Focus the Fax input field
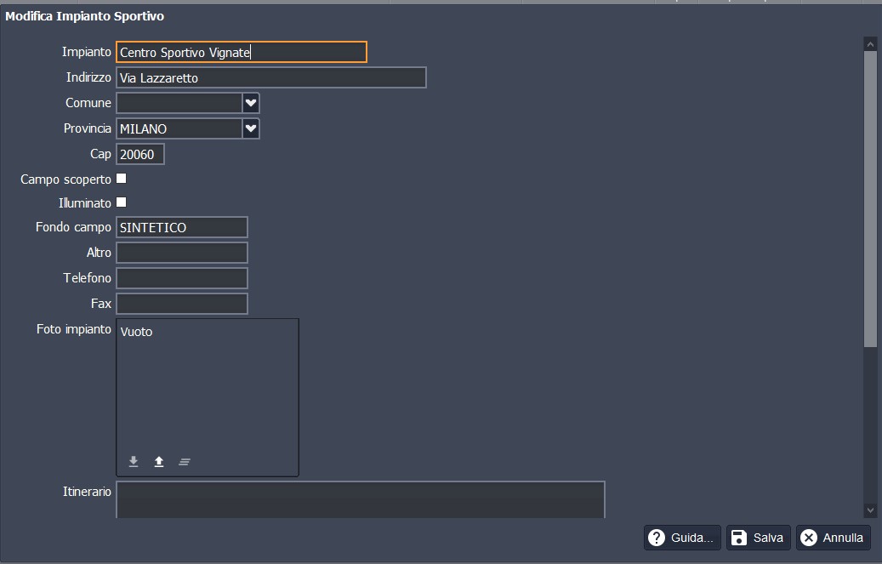Image resolution: width=882 pixels, height=564 pixels. tap(181, 304)
